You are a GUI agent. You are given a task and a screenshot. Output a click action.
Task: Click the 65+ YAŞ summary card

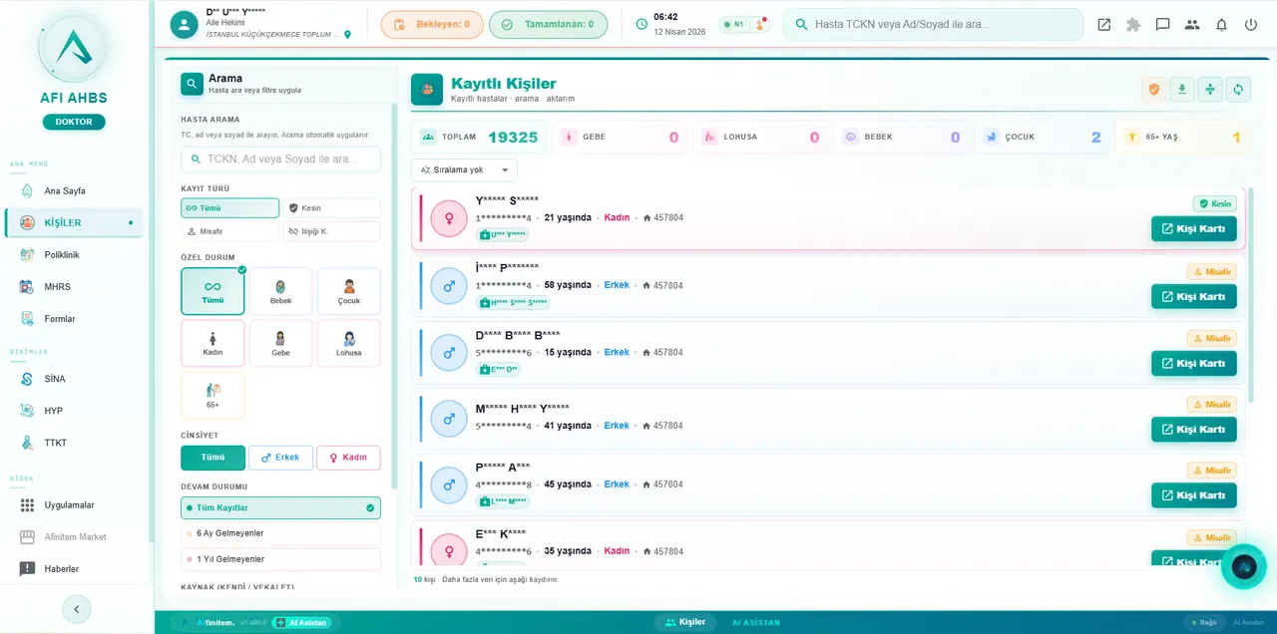(x=1181, y=137)
